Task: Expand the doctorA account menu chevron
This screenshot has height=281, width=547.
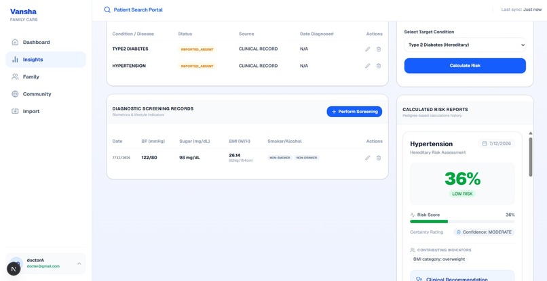Action: (x=79, y=263)
